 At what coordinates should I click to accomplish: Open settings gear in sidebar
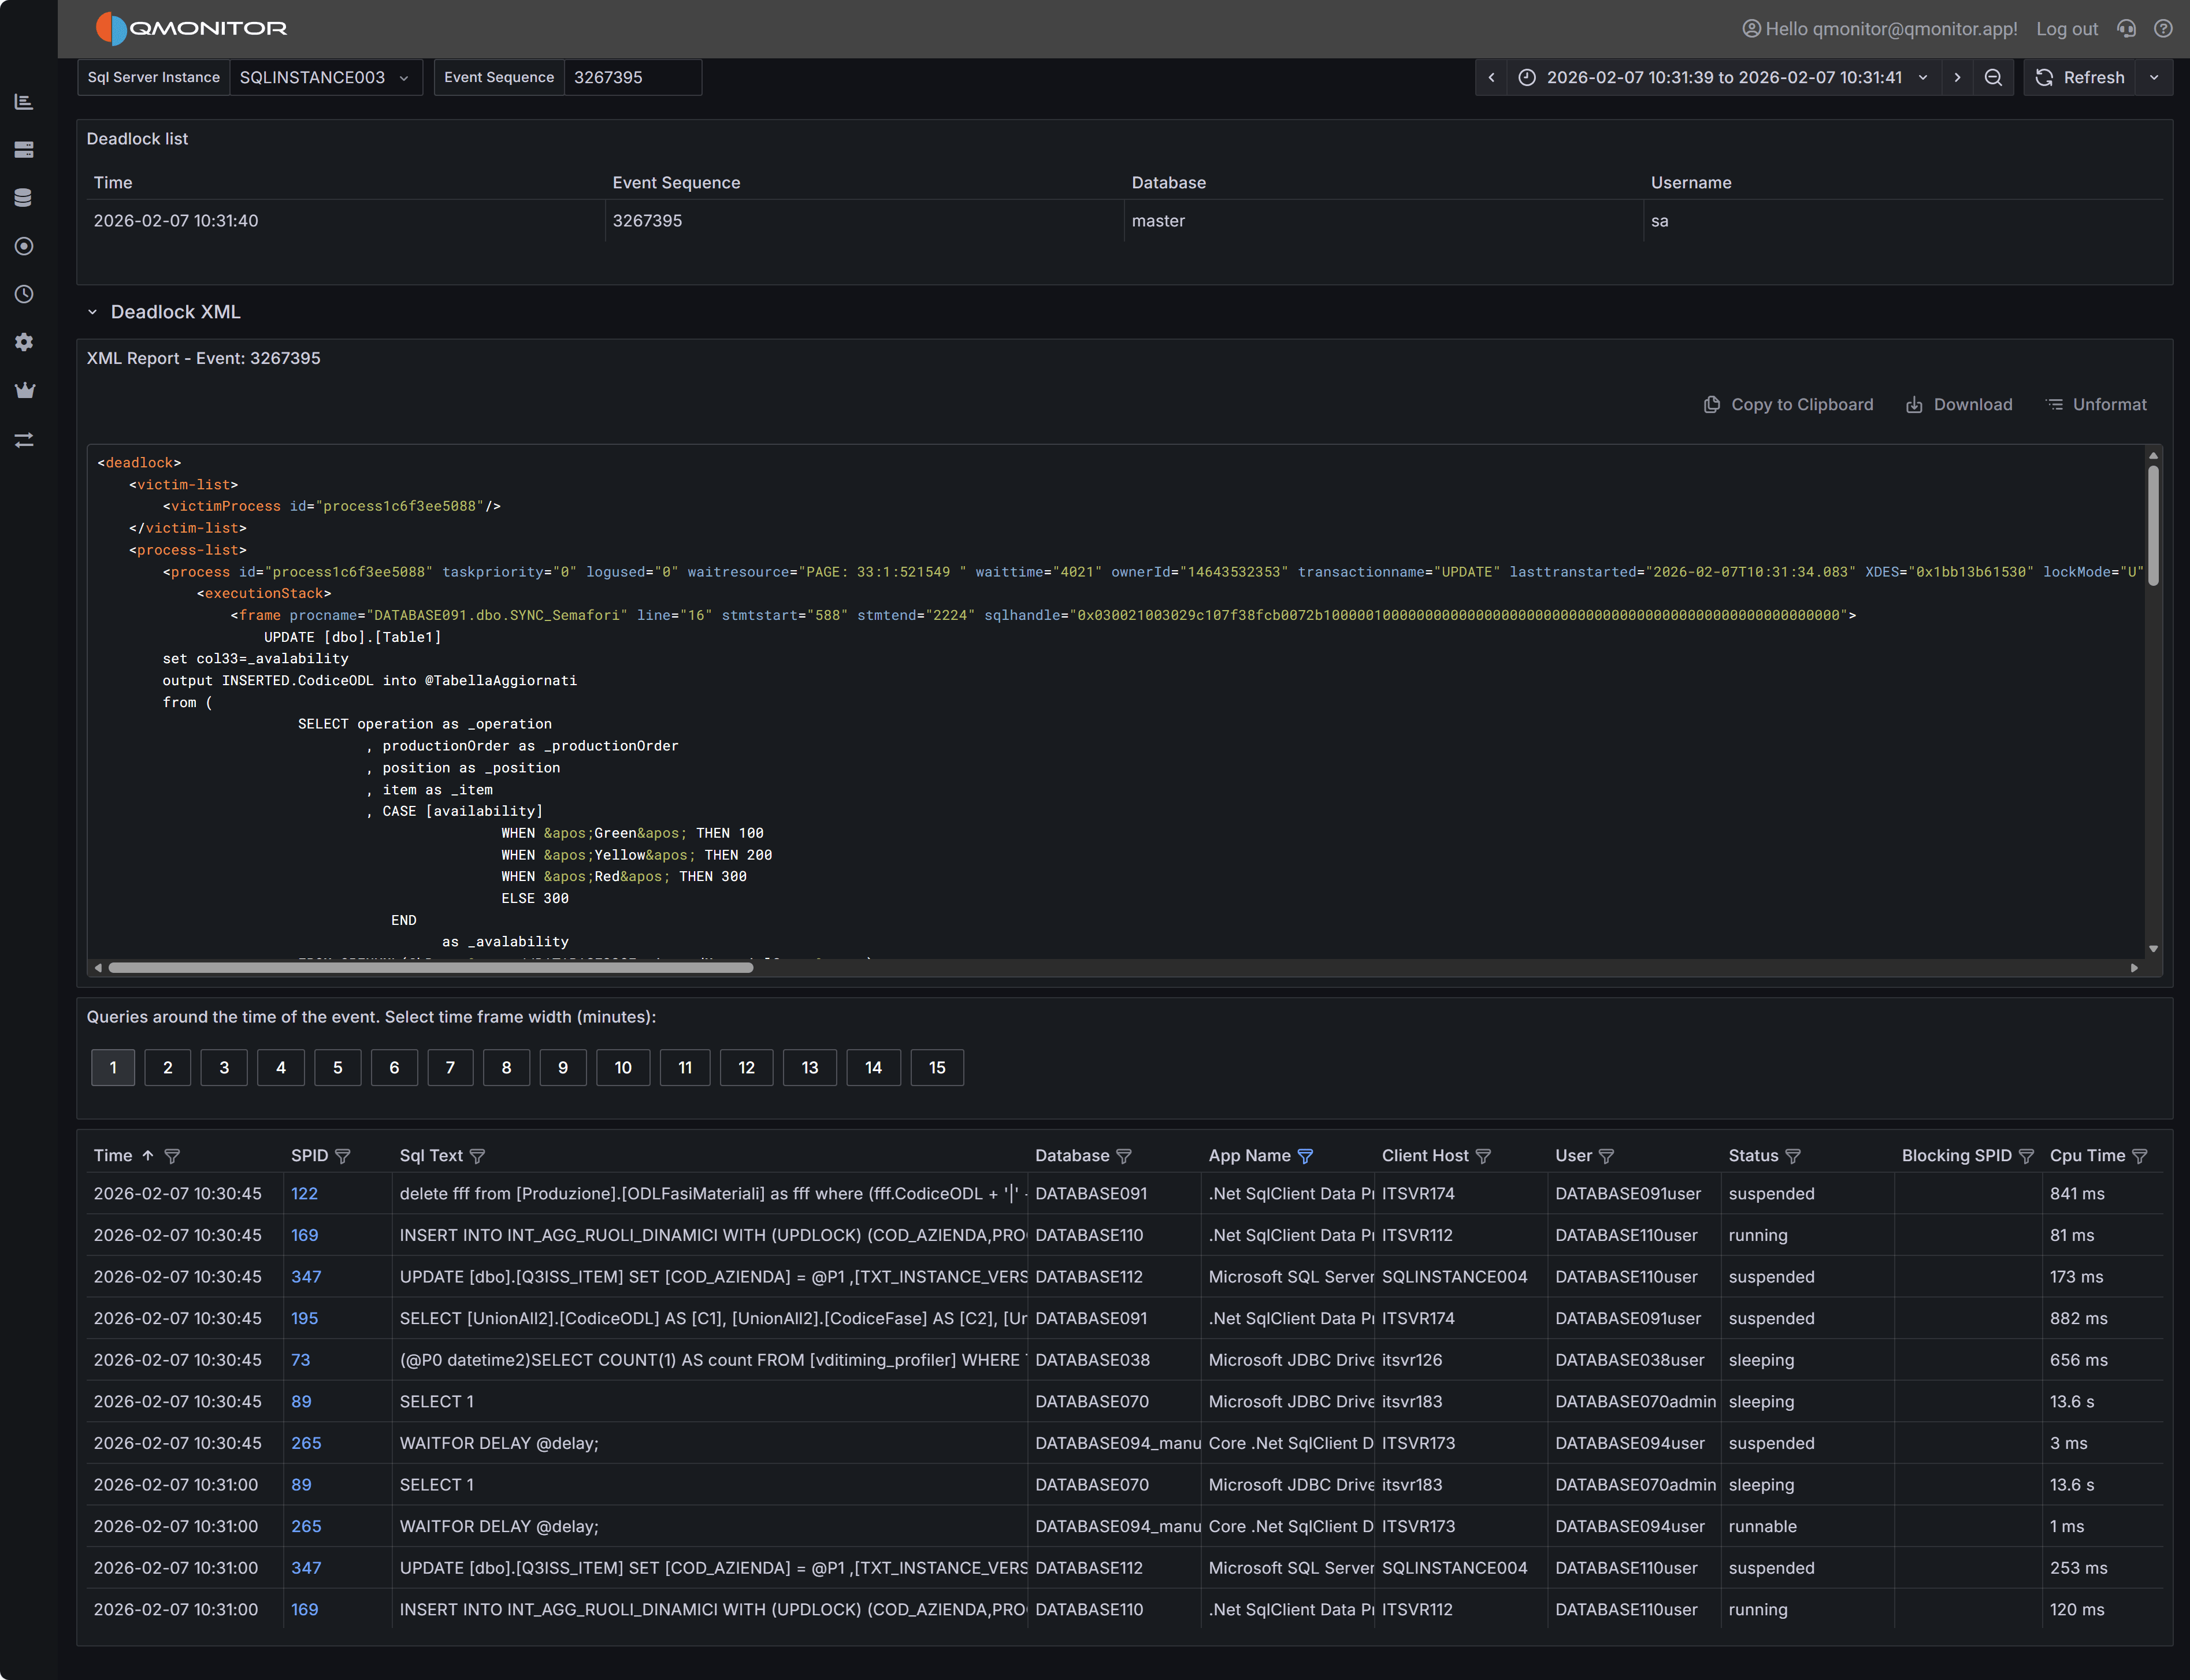pos(24,342)
